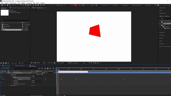The image size is (171, 96).
Task: Toggle the Привязка snapping checkbox
Action: (x=58, y=5)
